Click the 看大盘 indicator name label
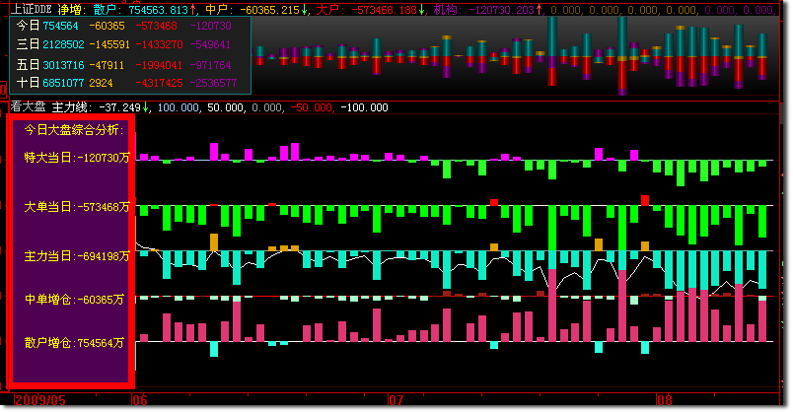Screen dimensions: 793x412 [x=27, y=107]
